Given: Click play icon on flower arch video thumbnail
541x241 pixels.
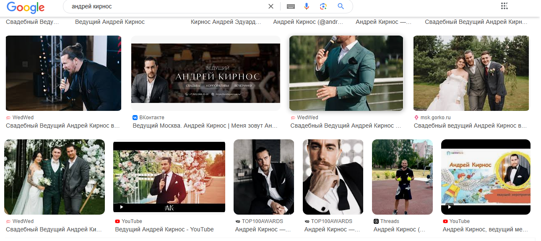Looking at the screenshot, I should click(122, 207).
